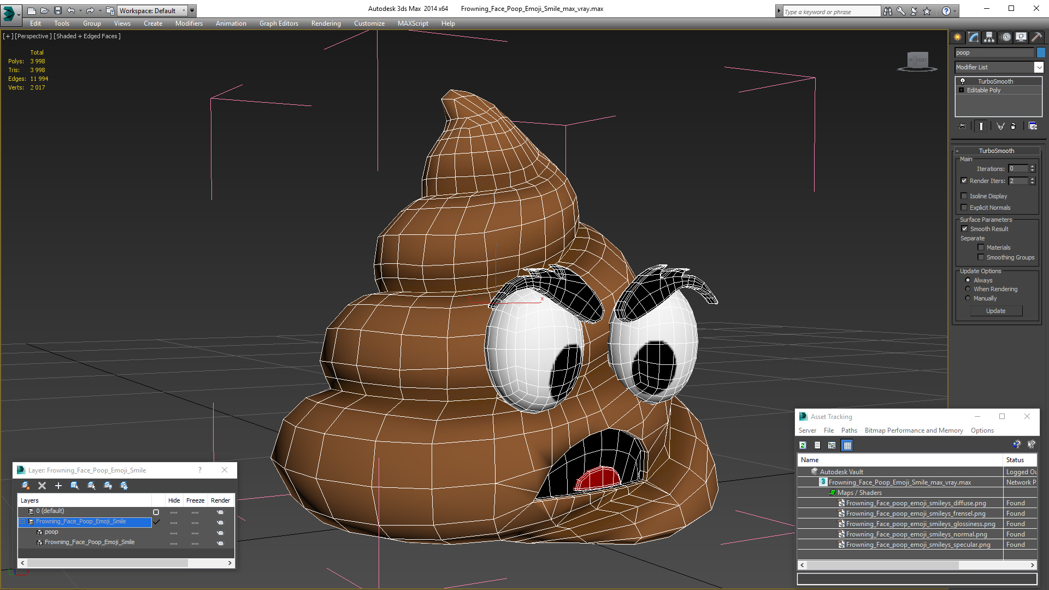Open the Edit menu
Screen dimensions: 1049x590
point(36,23)
